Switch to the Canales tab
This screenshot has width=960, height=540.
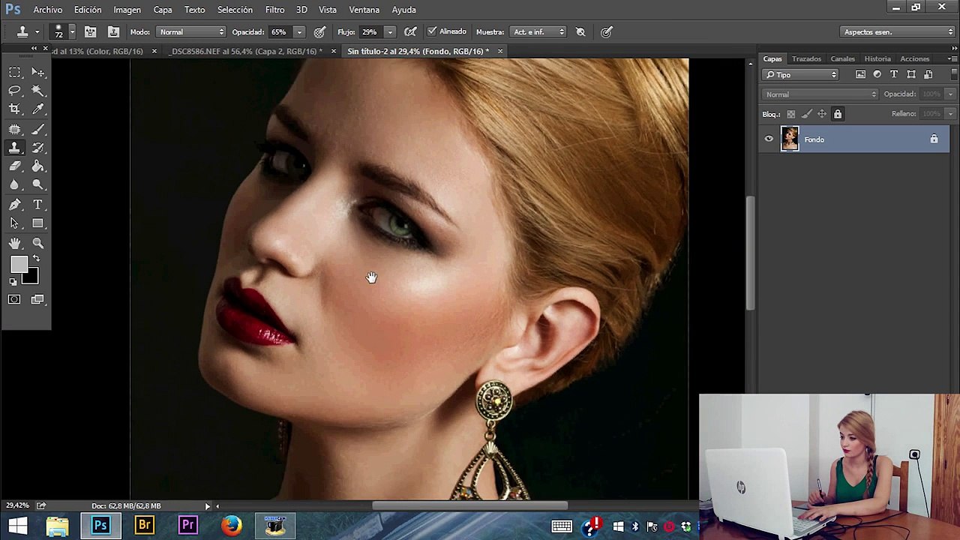point(842,58)
